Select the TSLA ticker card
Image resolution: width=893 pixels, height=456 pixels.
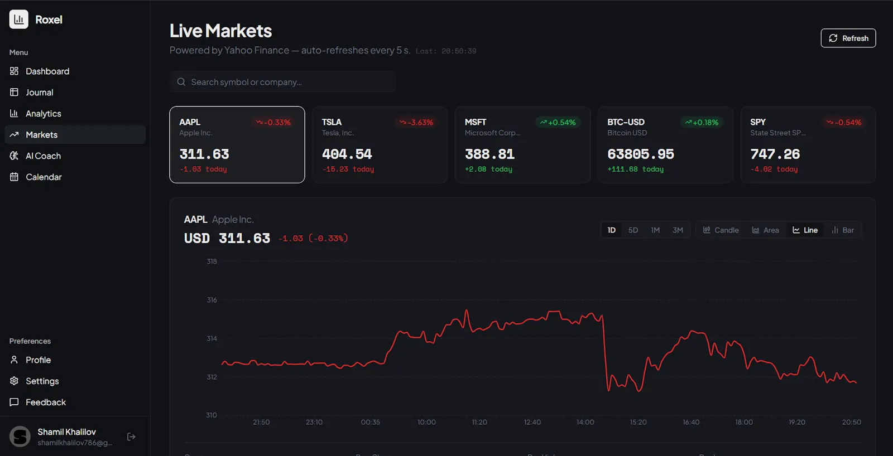380,145
